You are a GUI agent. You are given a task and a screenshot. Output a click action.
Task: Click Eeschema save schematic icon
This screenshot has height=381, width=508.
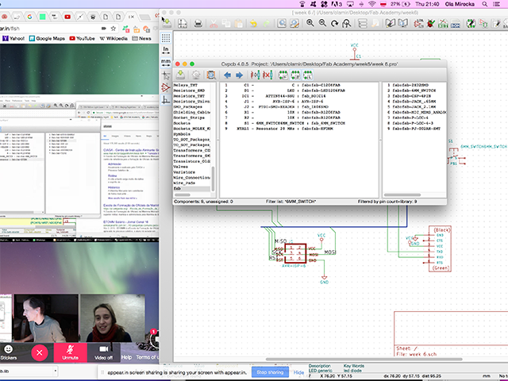coord(167,23)
